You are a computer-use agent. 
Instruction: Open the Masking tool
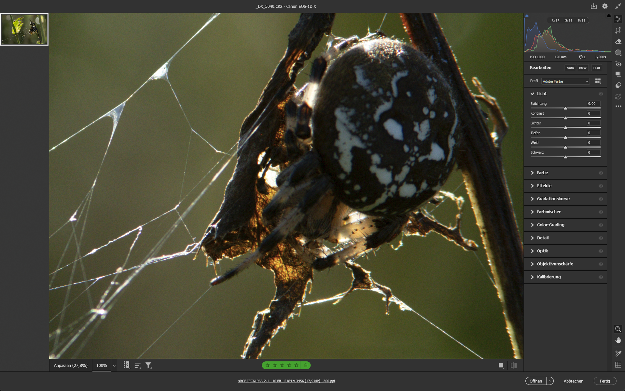(618, 52)
